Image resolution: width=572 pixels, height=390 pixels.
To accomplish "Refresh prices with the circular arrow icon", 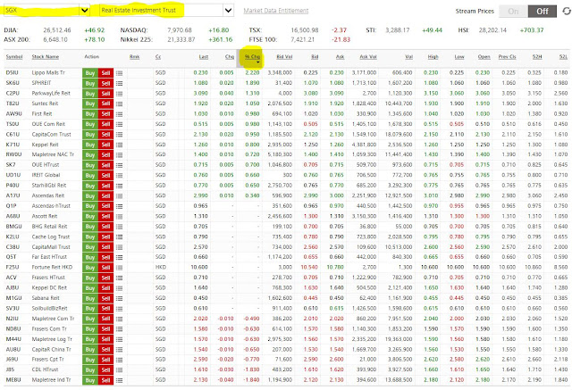I will pyautogui.click(x=567, y=12).
